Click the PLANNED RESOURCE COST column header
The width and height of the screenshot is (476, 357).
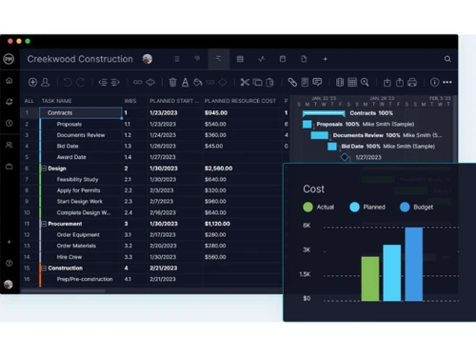tap(240, 101)
